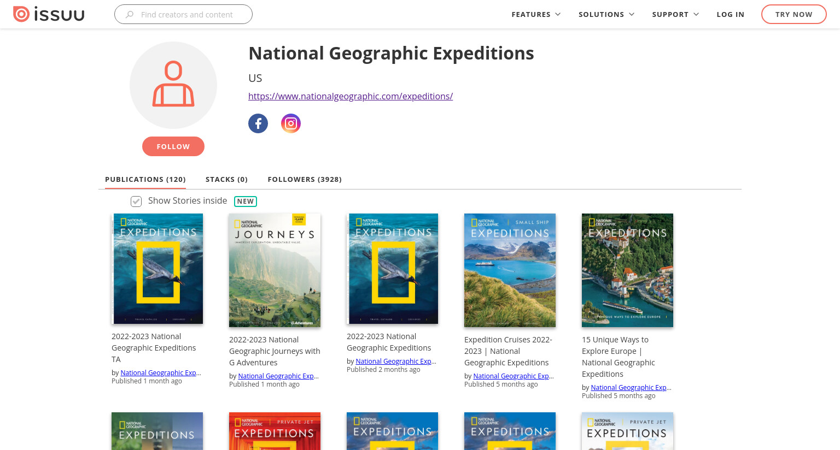Image resolution: width=840 pixels, height=450 pixels.
Task: Toggle the Show Stories inside checkbox
Action: click(136, 202)
